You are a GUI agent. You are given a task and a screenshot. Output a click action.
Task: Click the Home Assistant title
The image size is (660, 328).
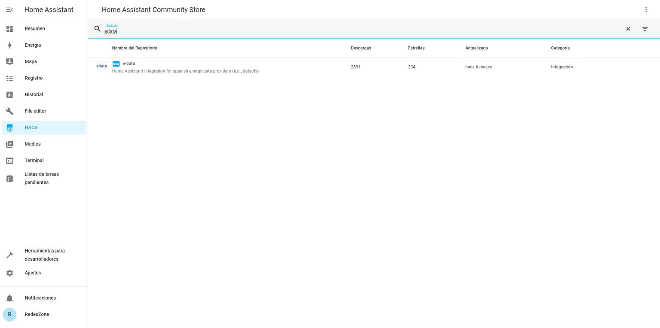click(x=49, y=9)
